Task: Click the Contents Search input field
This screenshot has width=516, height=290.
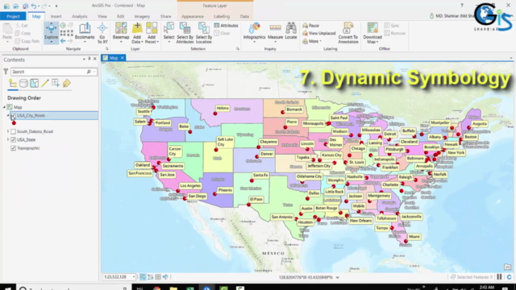Action: [48, 72]
